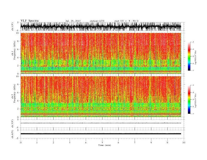
Task: Click the time axis tick label '1'
Action: pyautogui.click(x=37, y=142)
